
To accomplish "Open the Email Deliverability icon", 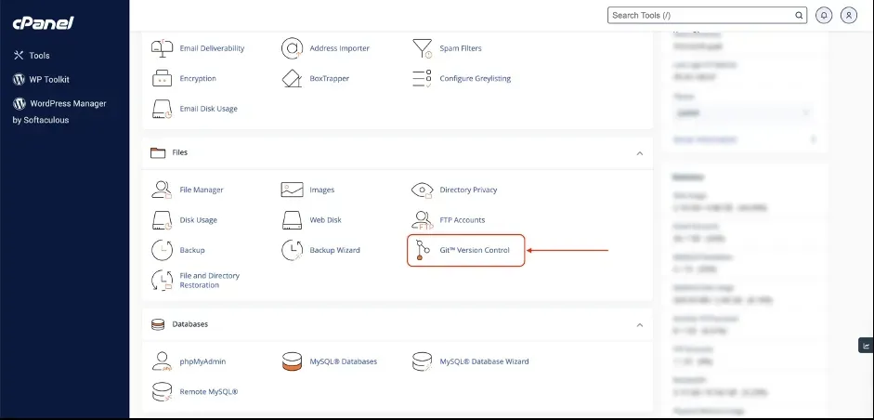I will tap(163, 48).
